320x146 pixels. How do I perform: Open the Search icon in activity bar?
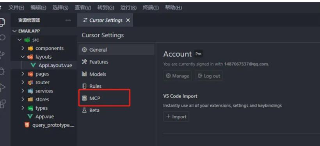(2, 38)
